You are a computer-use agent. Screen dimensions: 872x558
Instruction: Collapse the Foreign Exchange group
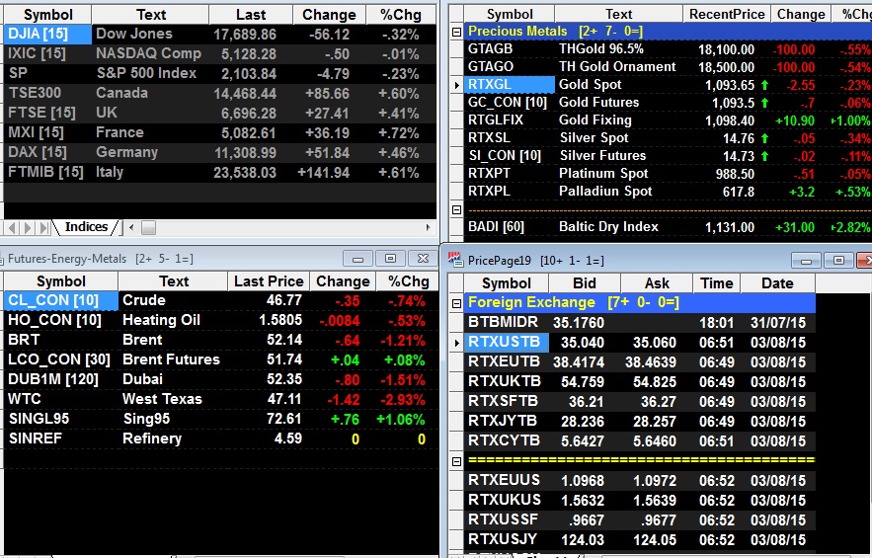point(456,303)
